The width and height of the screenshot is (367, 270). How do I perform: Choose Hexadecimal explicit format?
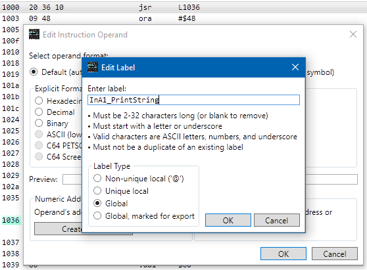[x=39, y=101]
